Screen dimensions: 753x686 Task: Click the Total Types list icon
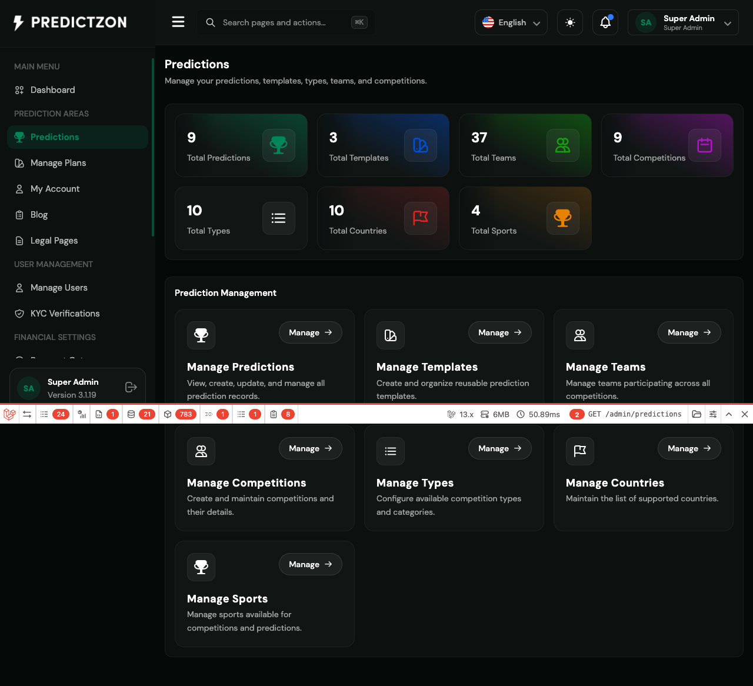[x=279, y=218]
